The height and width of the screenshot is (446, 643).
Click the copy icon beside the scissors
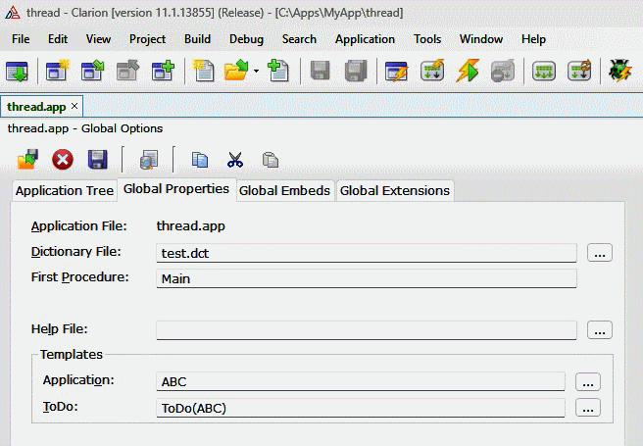pos(200,160)
